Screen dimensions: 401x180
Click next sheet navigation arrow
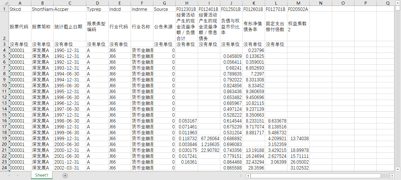click(18, 175)
